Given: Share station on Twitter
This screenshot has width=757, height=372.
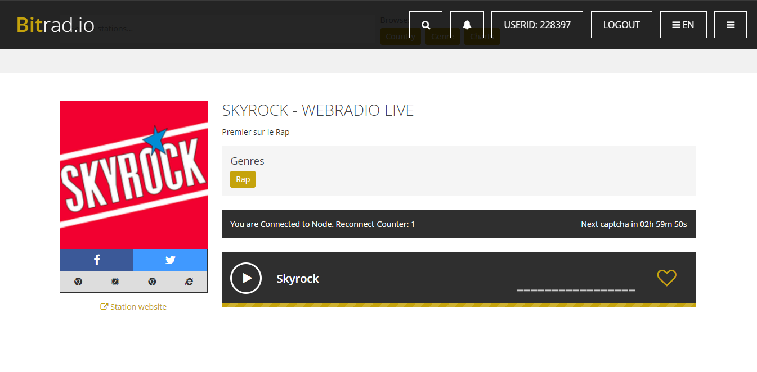Looking at the screenshot, I should pos(171,260).
